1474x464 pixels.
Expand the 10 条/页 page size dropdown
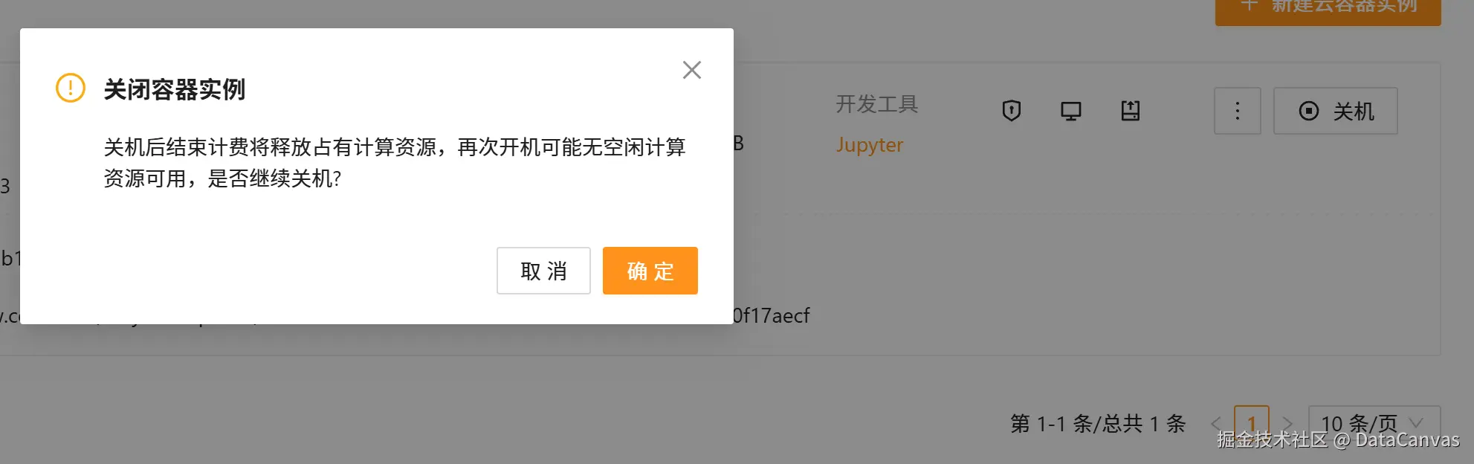(1374, 424)
